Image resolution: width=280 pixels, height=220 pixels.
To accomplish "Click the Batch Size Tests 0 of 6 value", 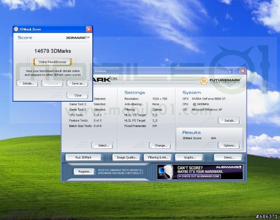I will coord(98,126).
